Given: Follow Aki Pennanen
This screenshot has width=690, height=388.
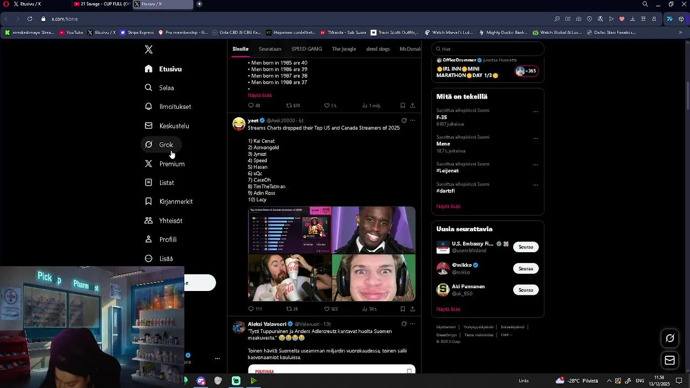Looking at the screenshot, I should pyautogui.click(x=526, y=290).
